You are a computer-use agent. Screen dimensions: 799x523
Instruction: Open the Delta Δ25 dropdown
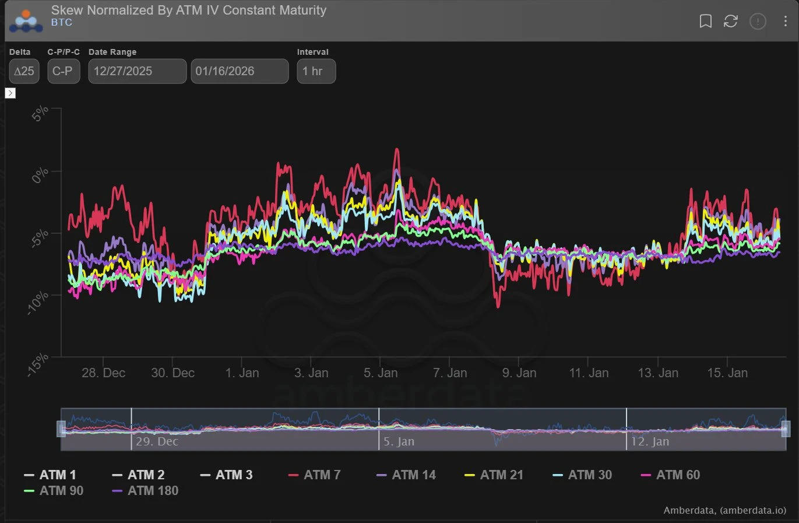[24, 71]
